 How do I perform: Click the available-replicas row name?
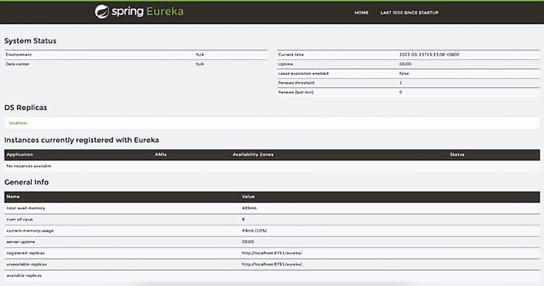(x=24, y=275)
